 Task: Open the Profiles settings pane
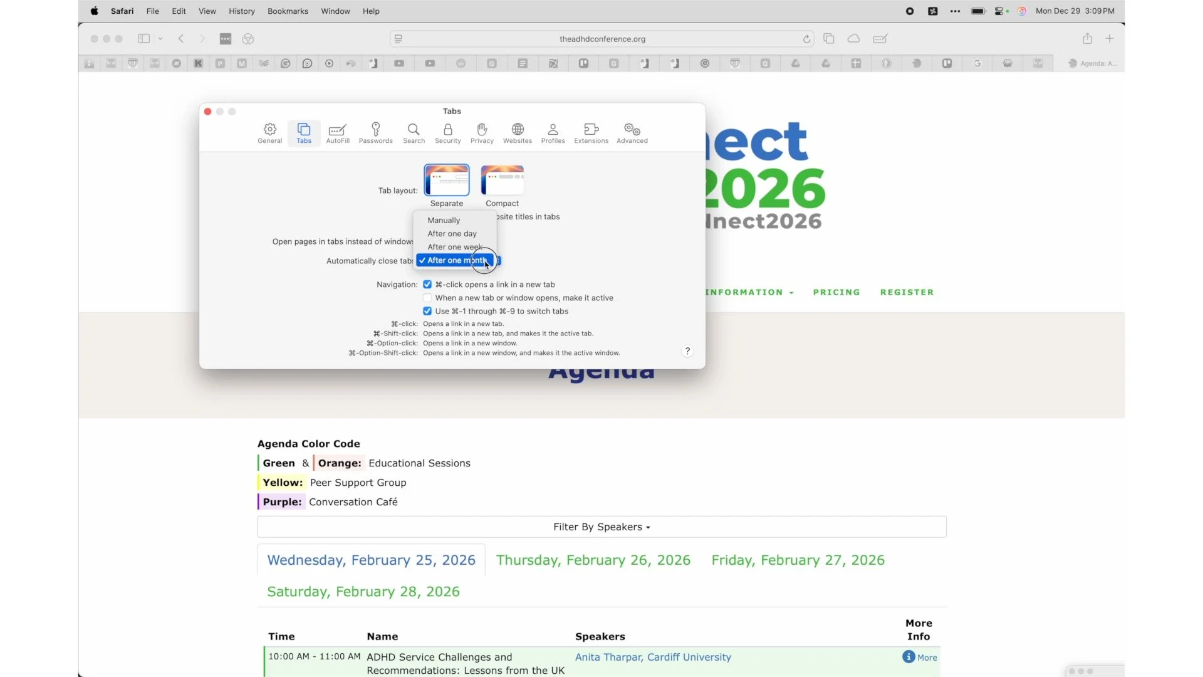point(553,133)
